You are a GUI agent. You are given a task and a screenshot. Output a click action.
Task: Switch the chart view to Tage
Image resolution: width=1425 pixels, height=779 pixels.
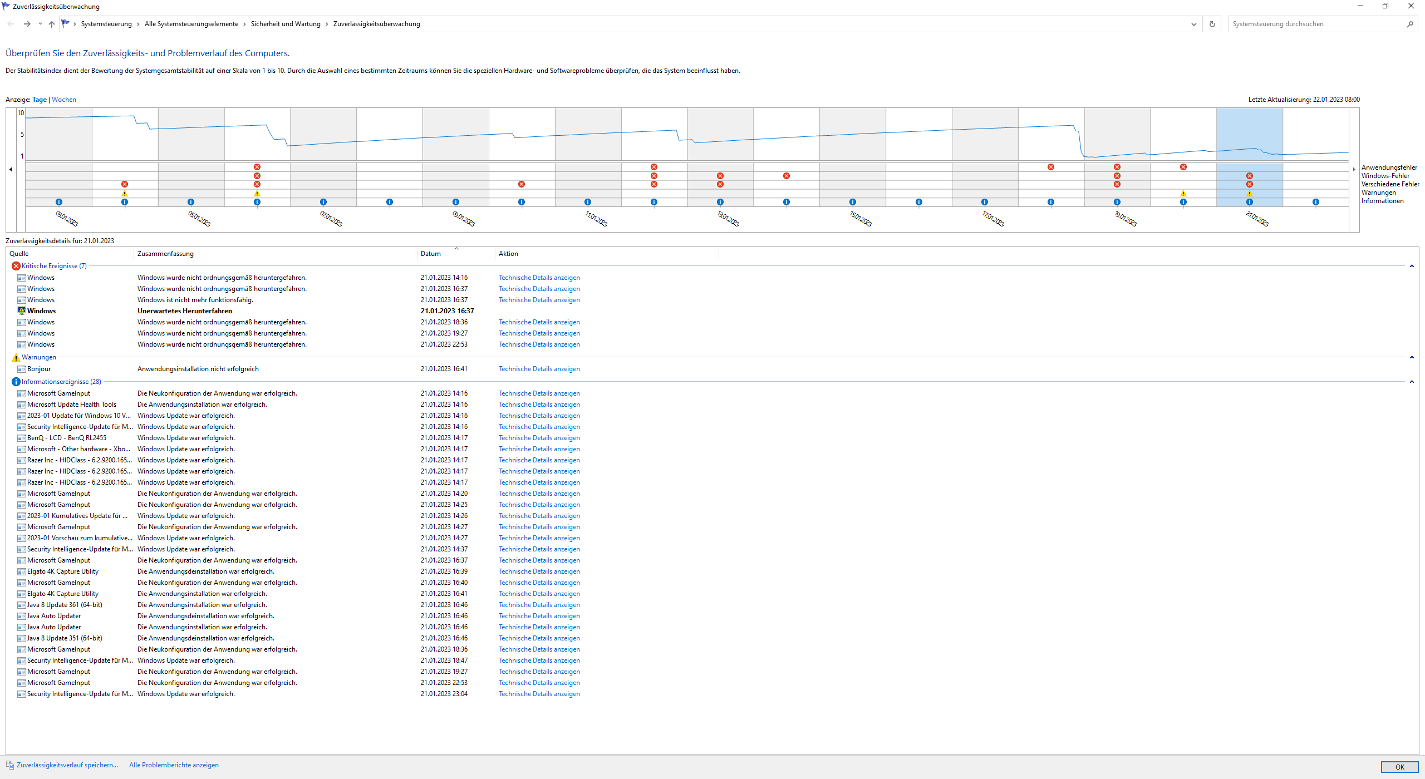[40, 100]
